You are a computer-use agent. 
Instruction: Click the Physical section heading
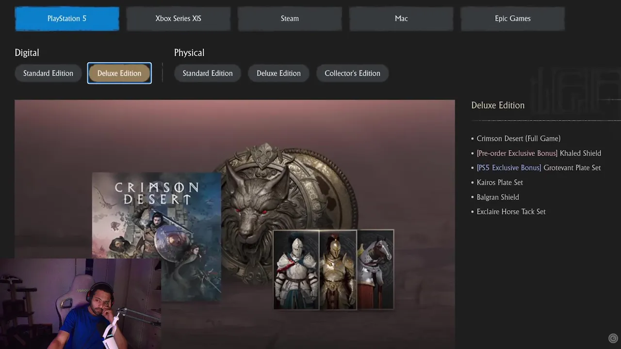[x=189, y=52]
